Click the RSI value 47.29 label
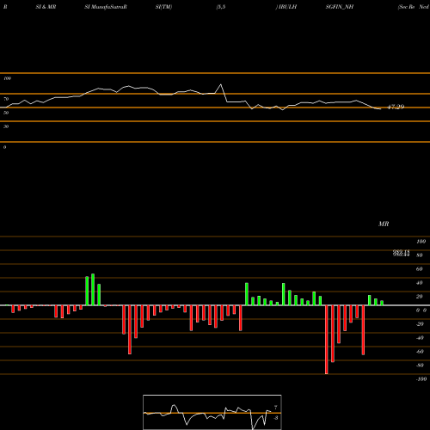Image resolution: width=430 pixels, height=430 pixels. (396, 107)
